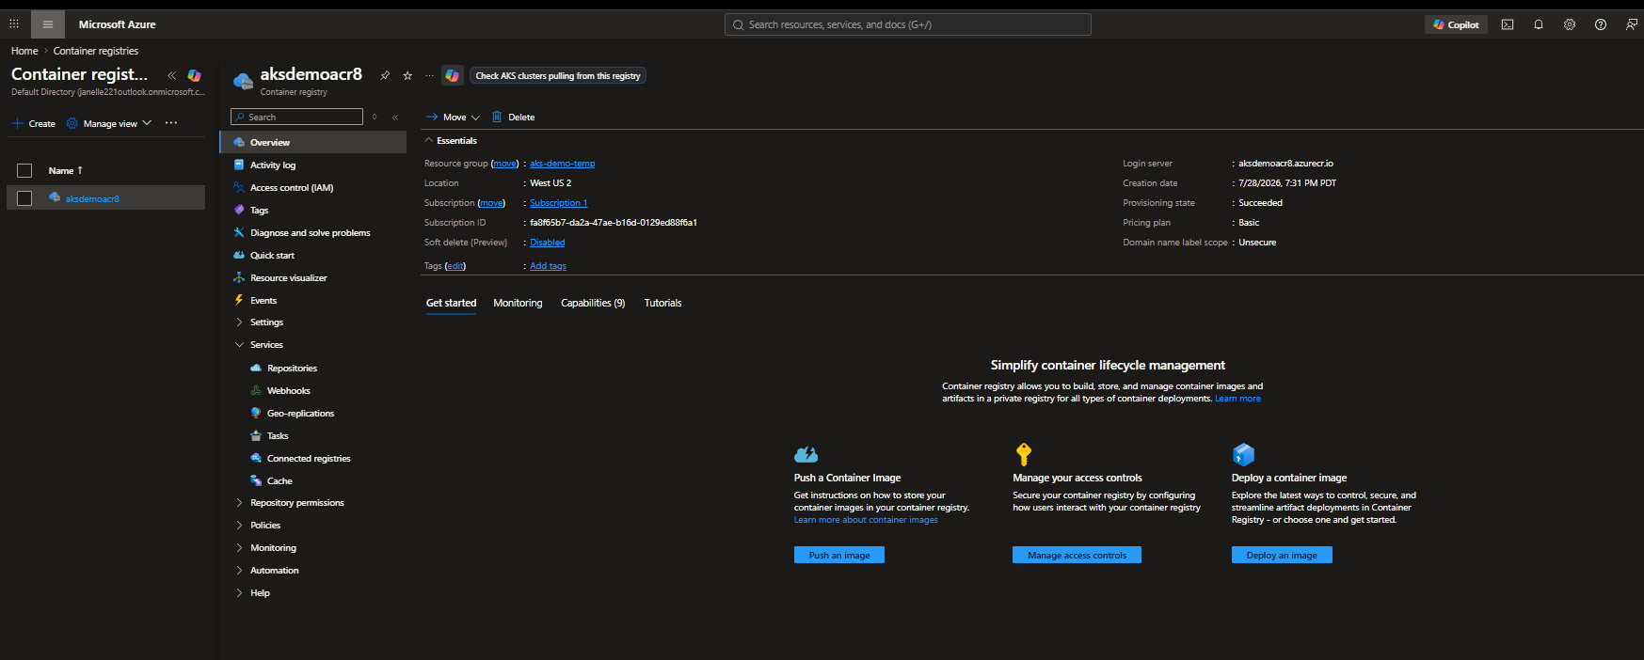Sort the list by the Name column
The width and height of the screenshot is (1644, 660).
66,170
